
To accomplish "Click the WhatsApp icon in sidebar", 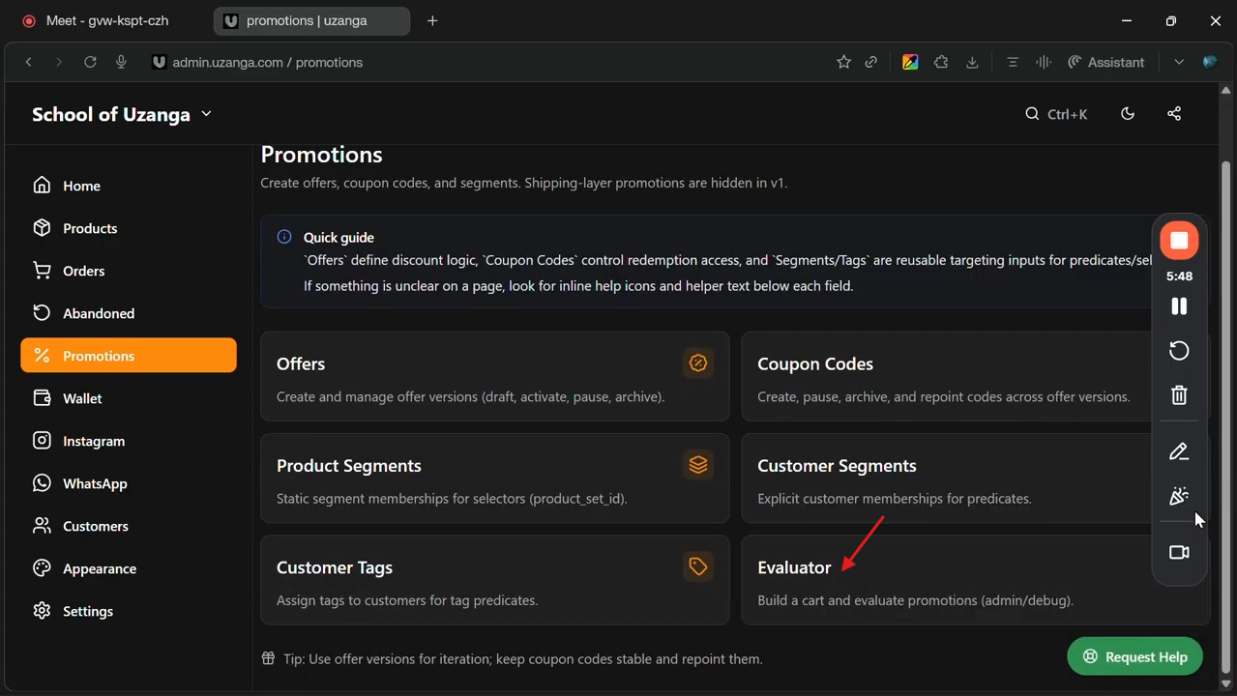I will click(x=42, y=483).
